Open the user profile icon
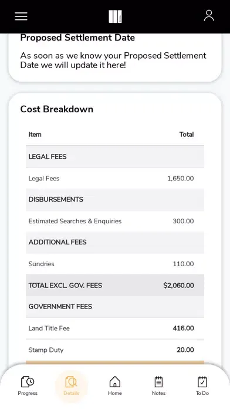The width and height of the screenshot is (230, 409). pyautogui.click(x=209, y=16)
